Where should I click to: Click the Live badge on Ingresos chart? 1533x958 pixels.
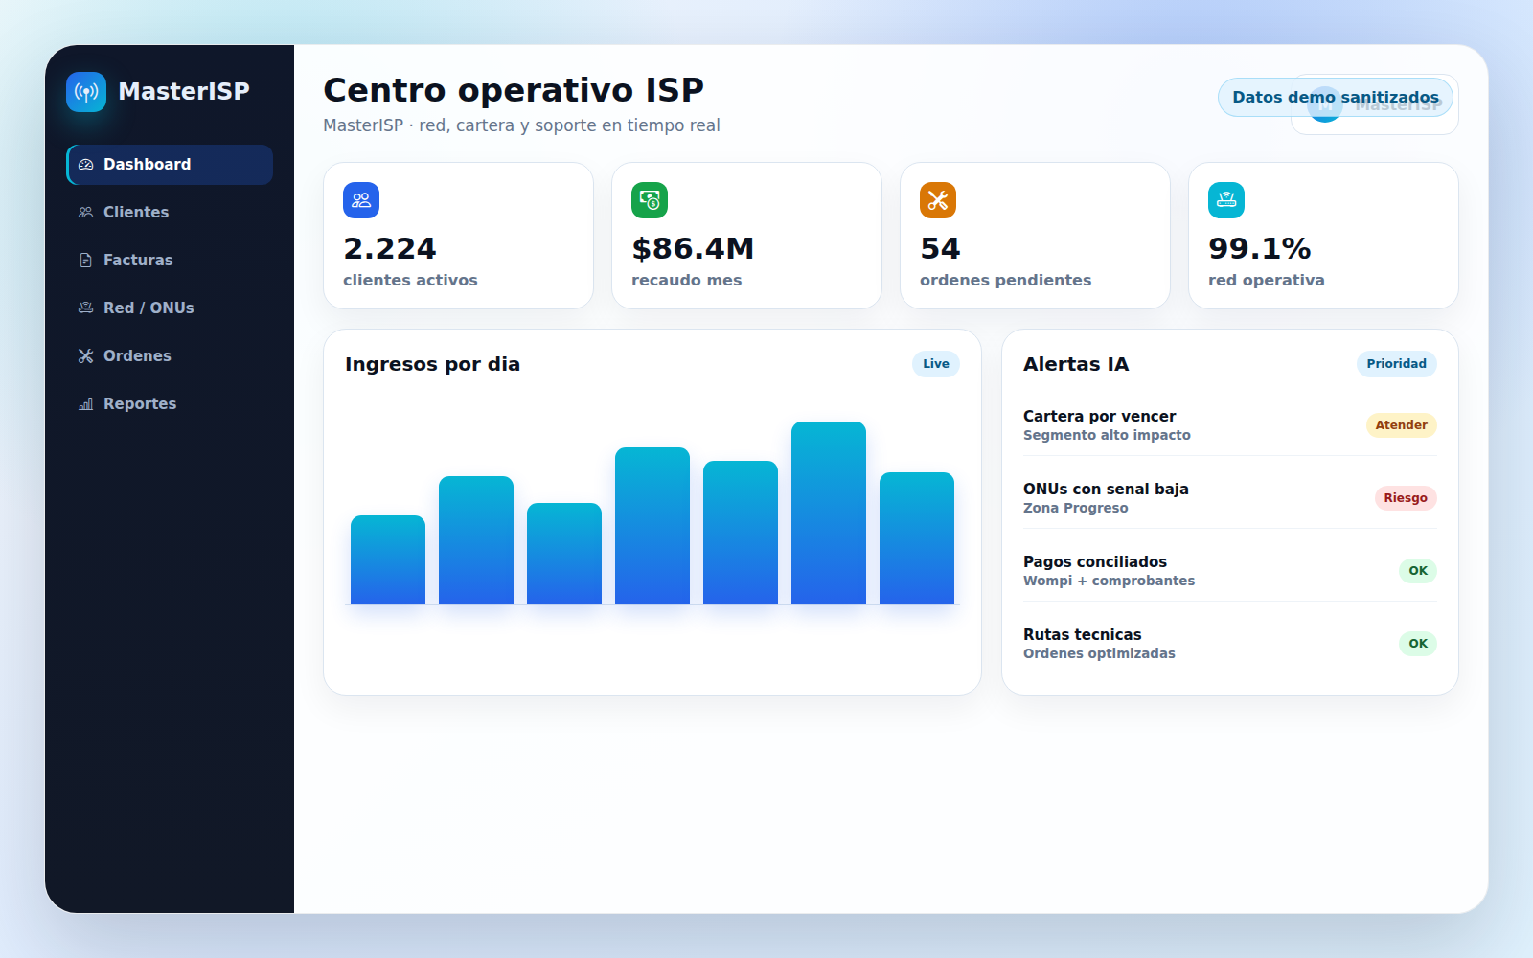[x=936, y=364]
